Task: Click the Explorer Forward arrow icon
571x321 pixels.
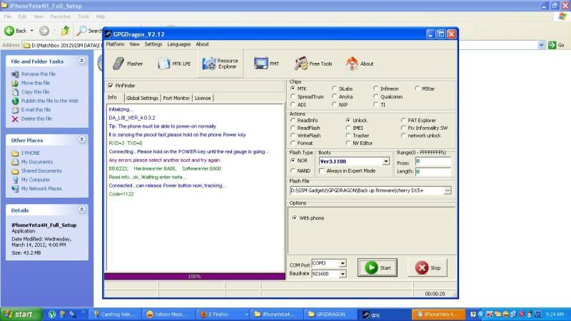Action: (x=44, y=31)
